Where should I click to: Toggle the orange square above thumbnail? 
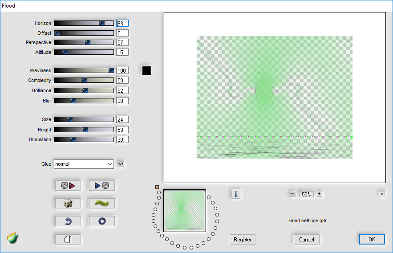(x=157, y=187)
